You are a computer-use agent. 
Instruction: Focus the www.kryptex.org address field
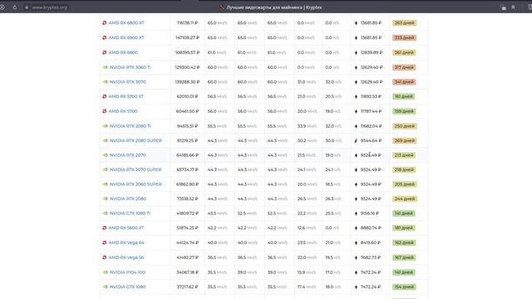pos(50,7)
